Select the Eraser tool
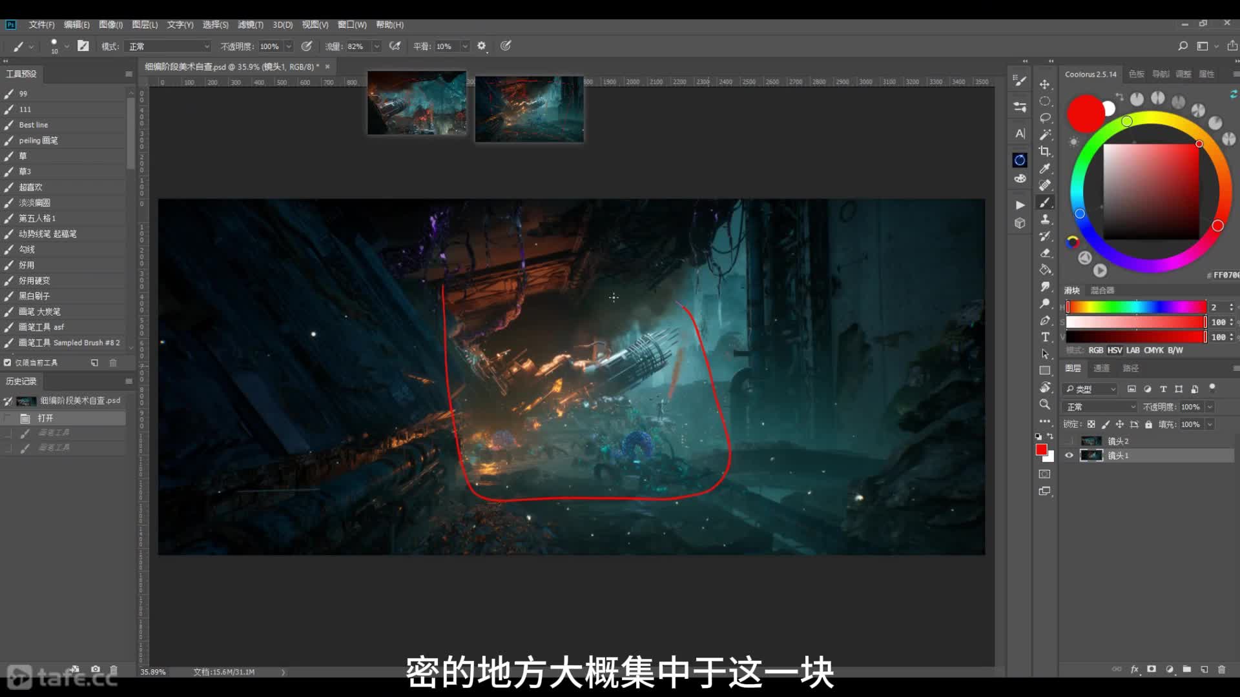This screenshot has width=1240, height=697. point(1044,253)
